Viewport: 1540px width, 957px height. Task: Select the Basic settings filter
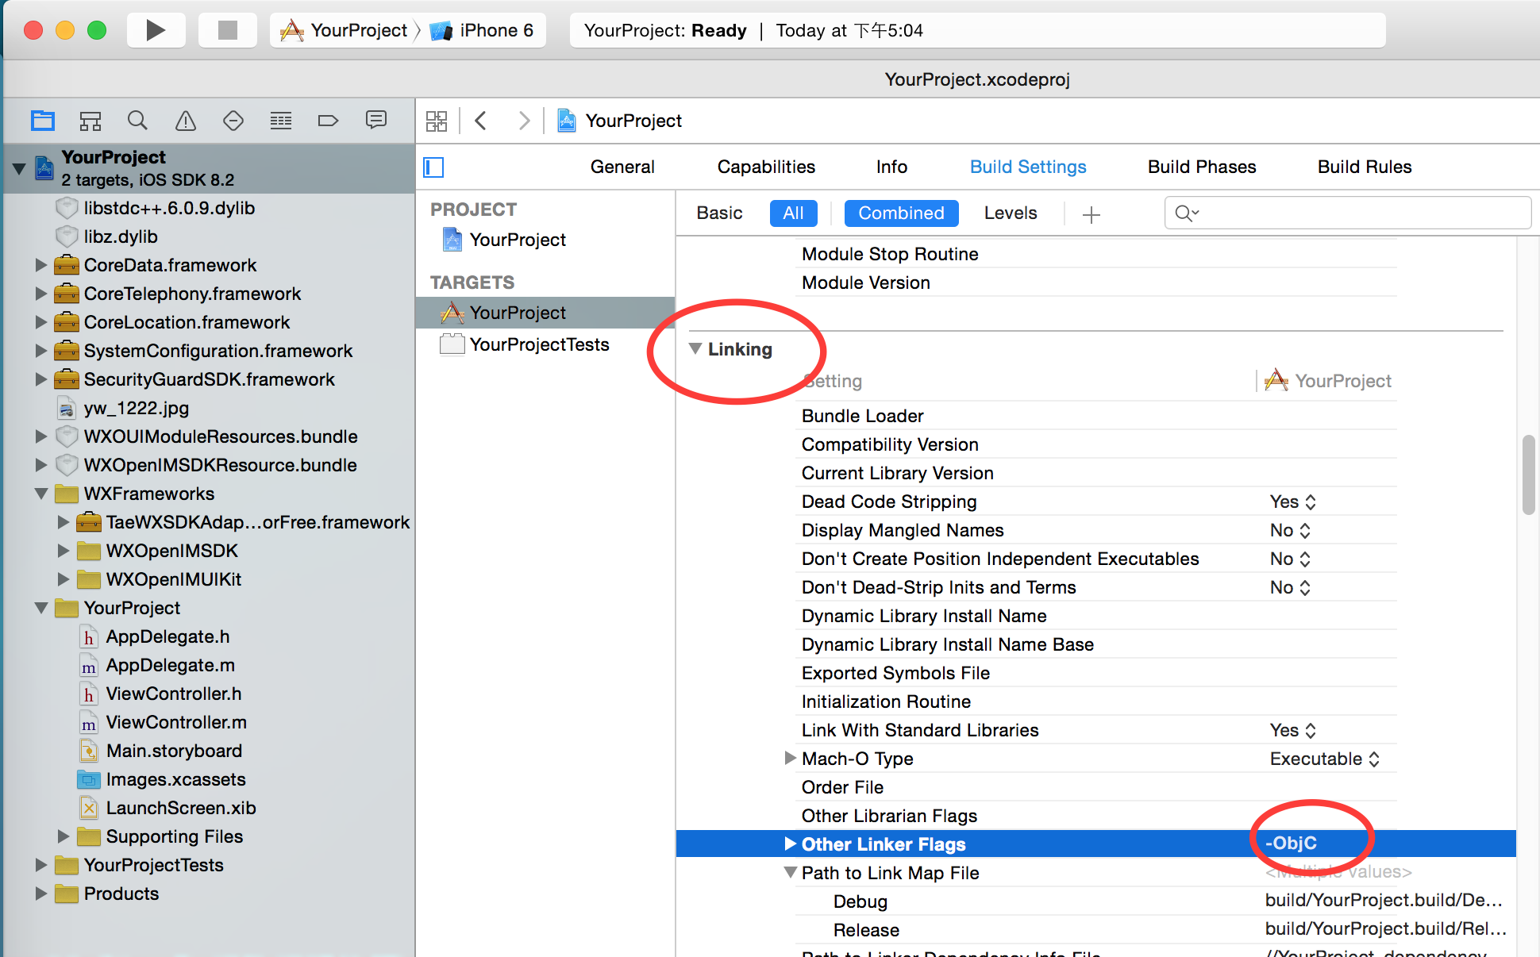point(719,213)
